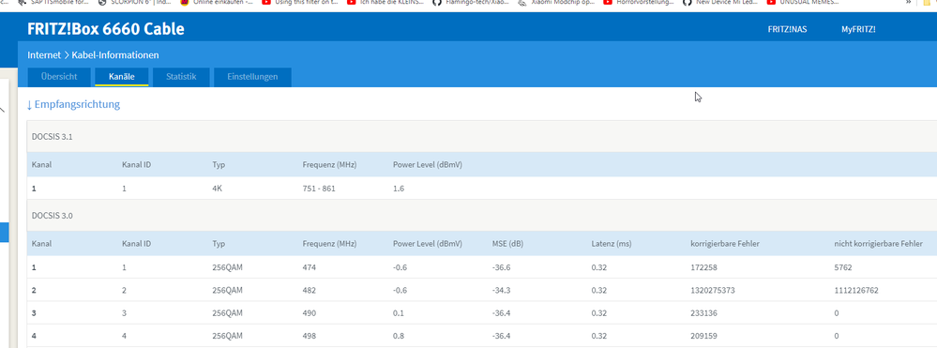Click the 'korrigierbare Fehler' column header
Screen dimensions: 937x348
point(725,243)
